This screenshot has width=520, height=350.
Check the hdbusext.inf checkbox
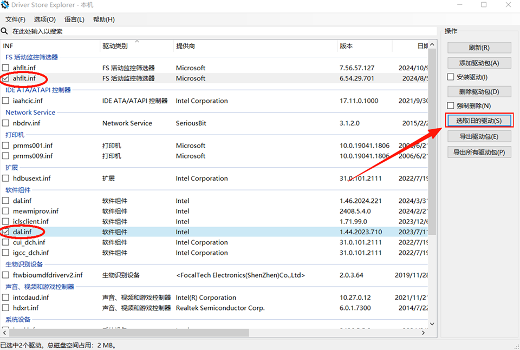click(x=5, y=178)
